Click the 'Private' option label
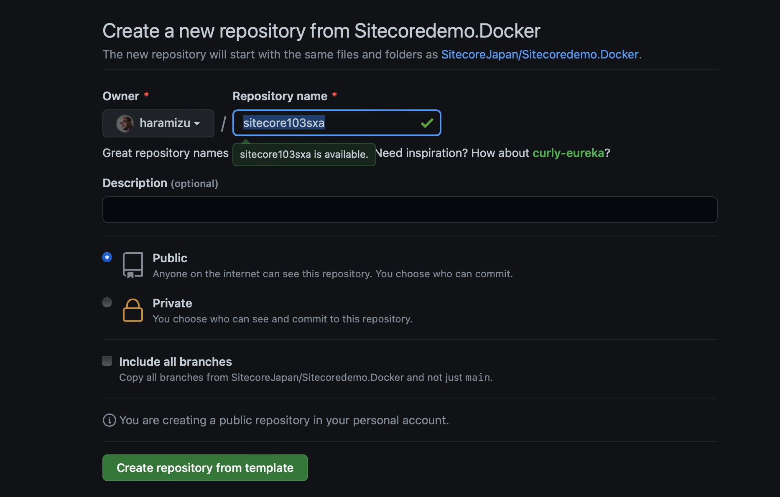780x497 pixels. click(172, 303)
